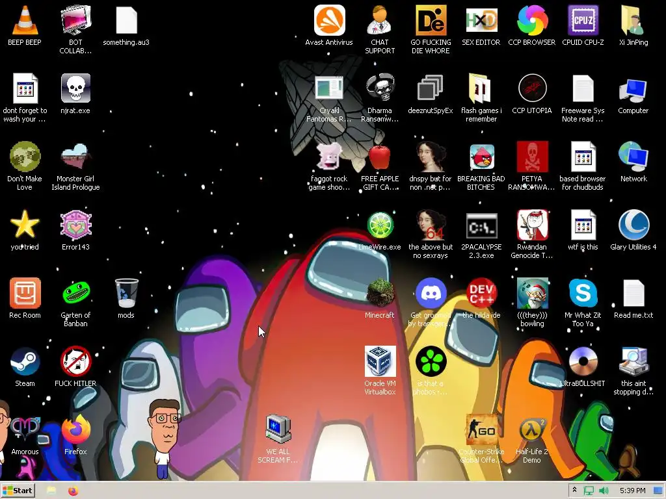Launch Steam from the desktop

click(25, 361)
